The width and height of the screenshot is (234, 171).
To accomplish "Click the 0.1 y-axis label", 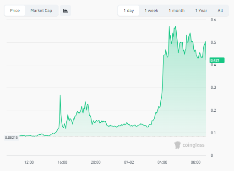I will coord(213,133).
